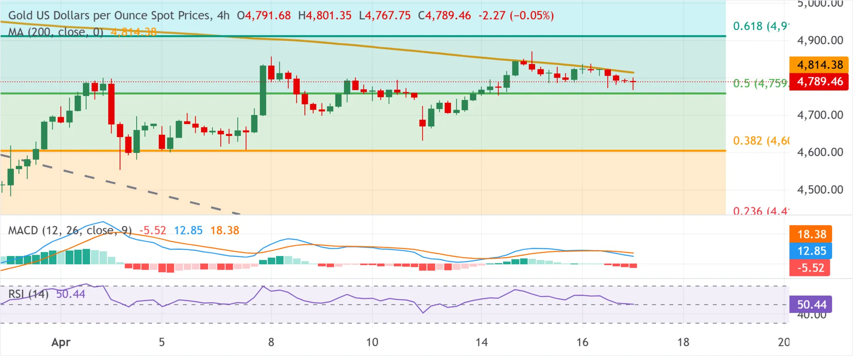Click the red -5.52 histogram value tag
Image resolution: width=853 pixels, height=356 pixels.
[x=809, y=268]
